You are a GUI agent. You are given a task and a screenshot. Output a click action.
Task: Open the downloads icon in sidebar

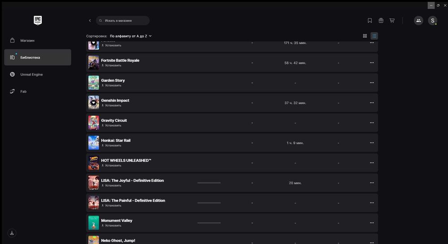pyautogui.click(x=12, y=233)
